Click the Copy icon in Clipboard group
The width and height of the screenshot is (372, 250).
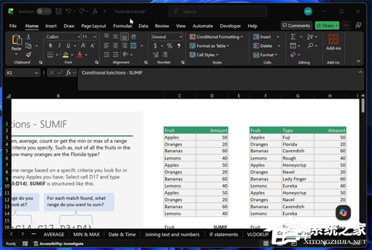point(29,45)
